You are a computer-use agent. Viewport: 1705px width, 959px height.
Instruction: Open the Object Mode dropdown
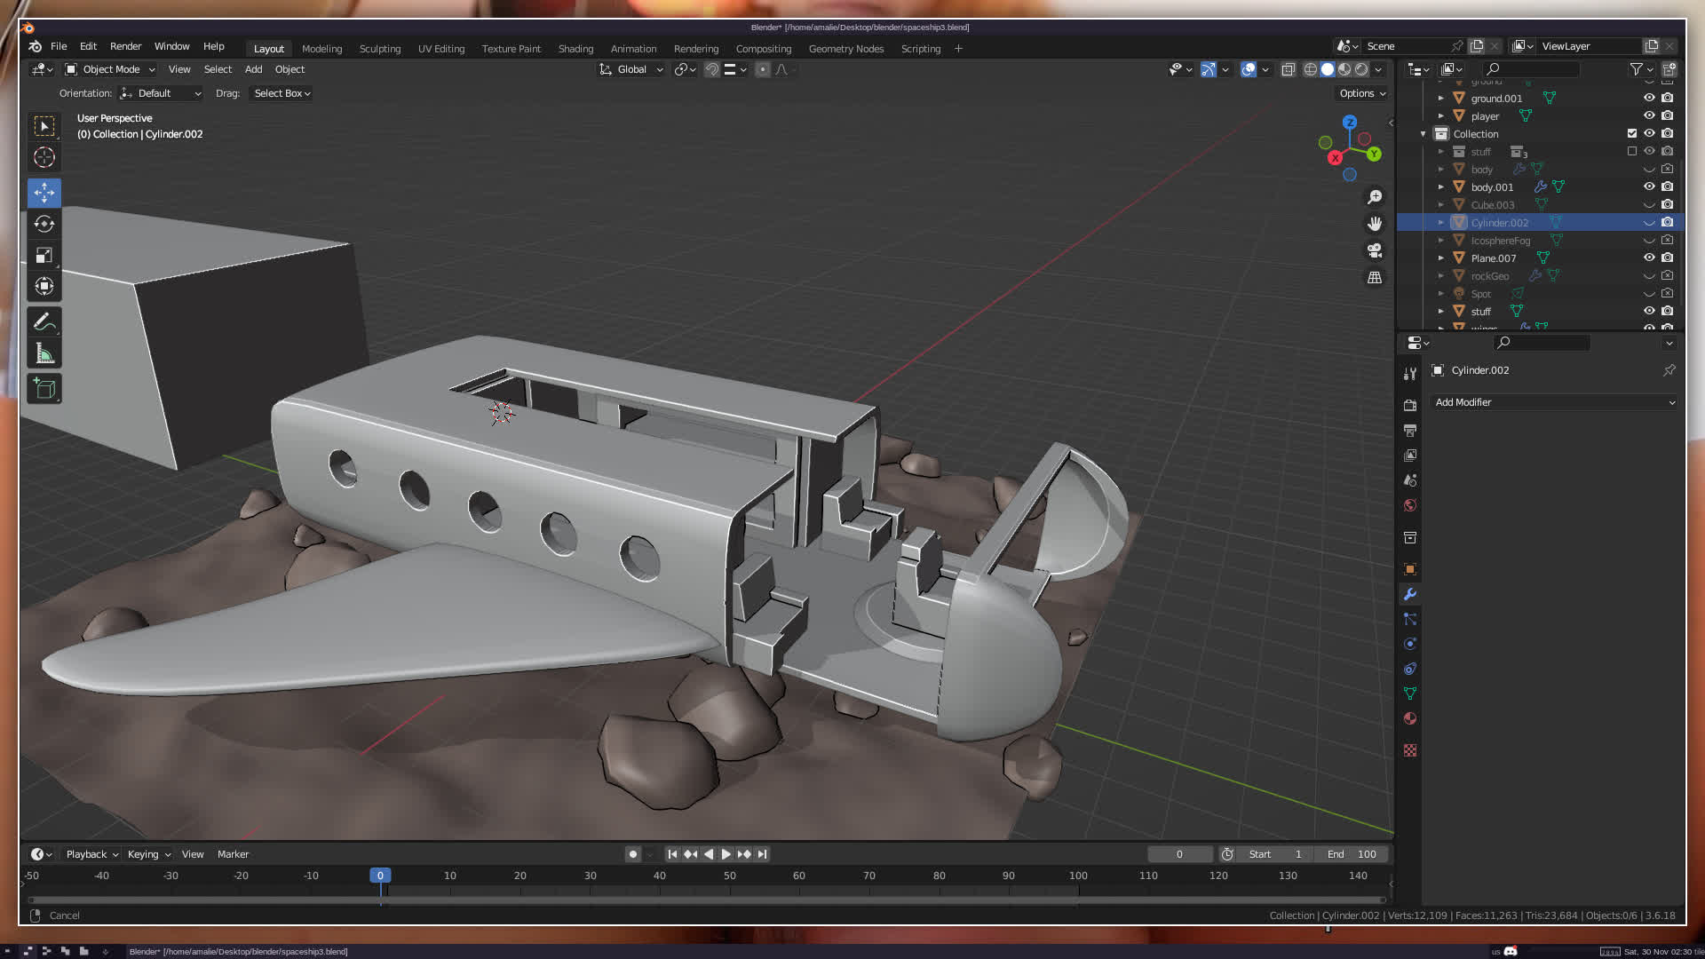tap(110, 69)
